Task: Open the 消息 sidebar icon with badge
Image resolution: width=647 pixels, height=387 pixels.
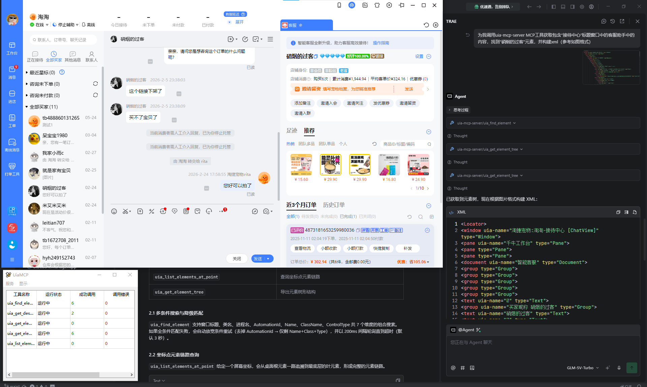Action: click(12, 72)
